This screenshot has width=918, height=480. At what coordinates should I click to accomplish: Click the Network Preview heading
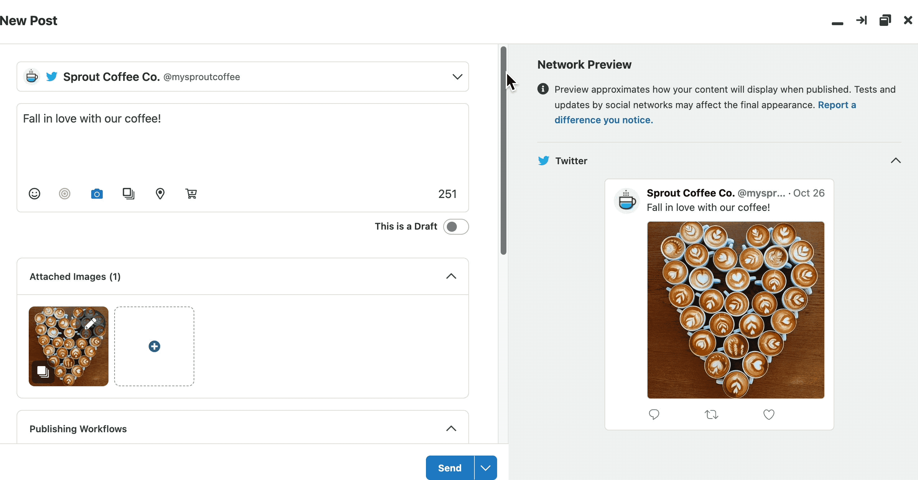point(584,65)
